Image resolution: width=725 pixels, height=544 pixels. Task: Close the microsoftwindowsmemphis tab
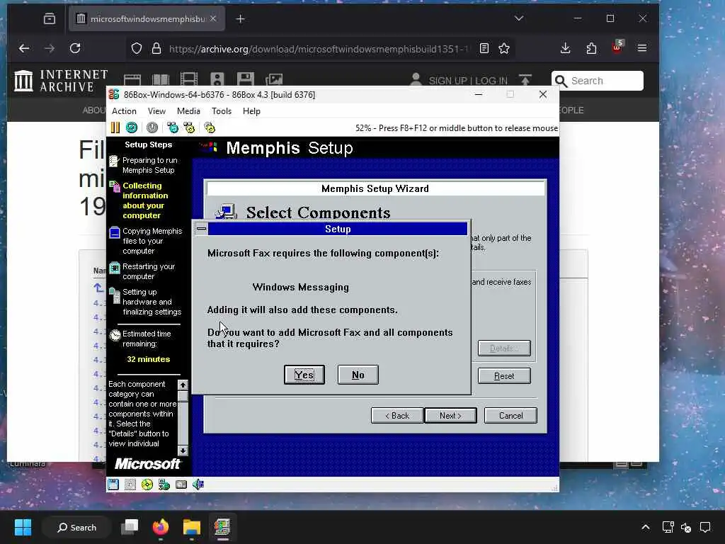tap(213, 18)
